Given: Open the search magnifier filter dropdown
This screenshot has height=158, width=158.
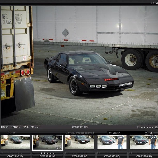Looking at the screenshot, I should pos(109,133).
